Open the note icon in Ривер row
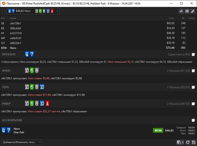 193,104
